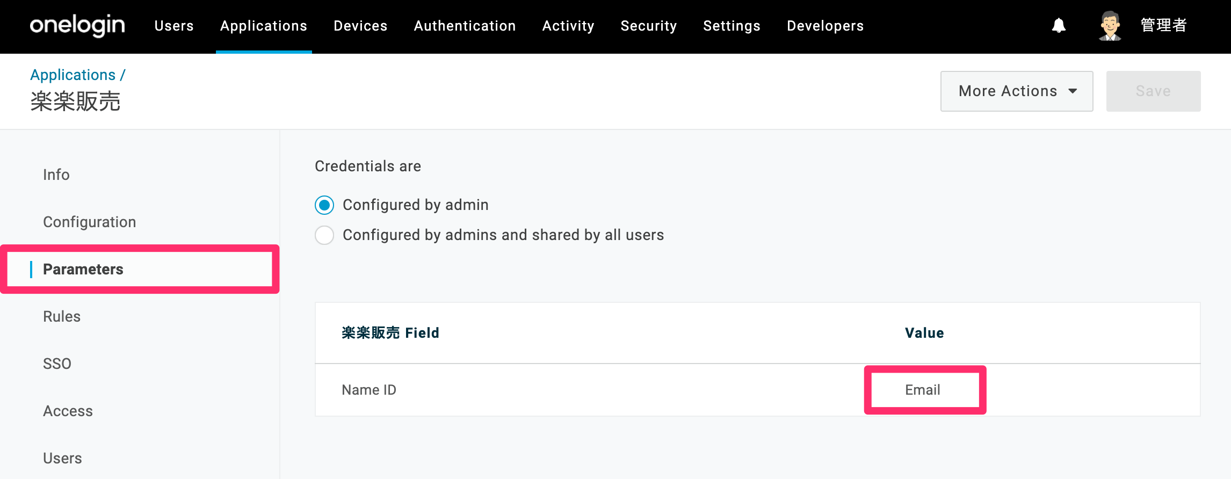This screenshot has width=1231, height=479.
Task: Open the Name ID parameter row
Action: [757, 390]
